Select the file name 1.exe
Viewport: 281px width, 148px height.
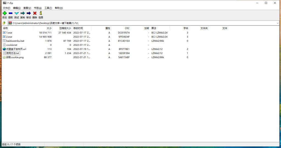(9, 33)
